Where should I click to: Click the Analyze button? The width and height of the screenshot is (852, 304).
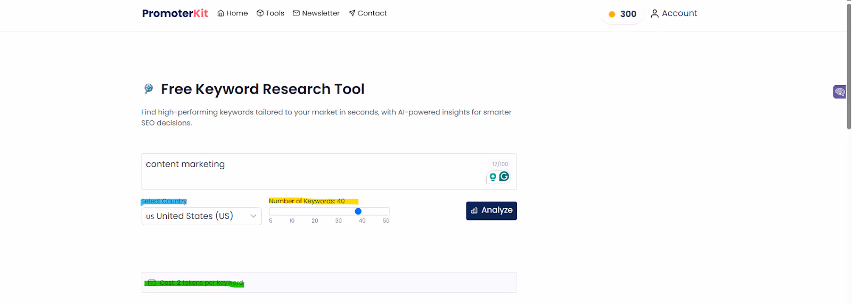click(491, 211)
